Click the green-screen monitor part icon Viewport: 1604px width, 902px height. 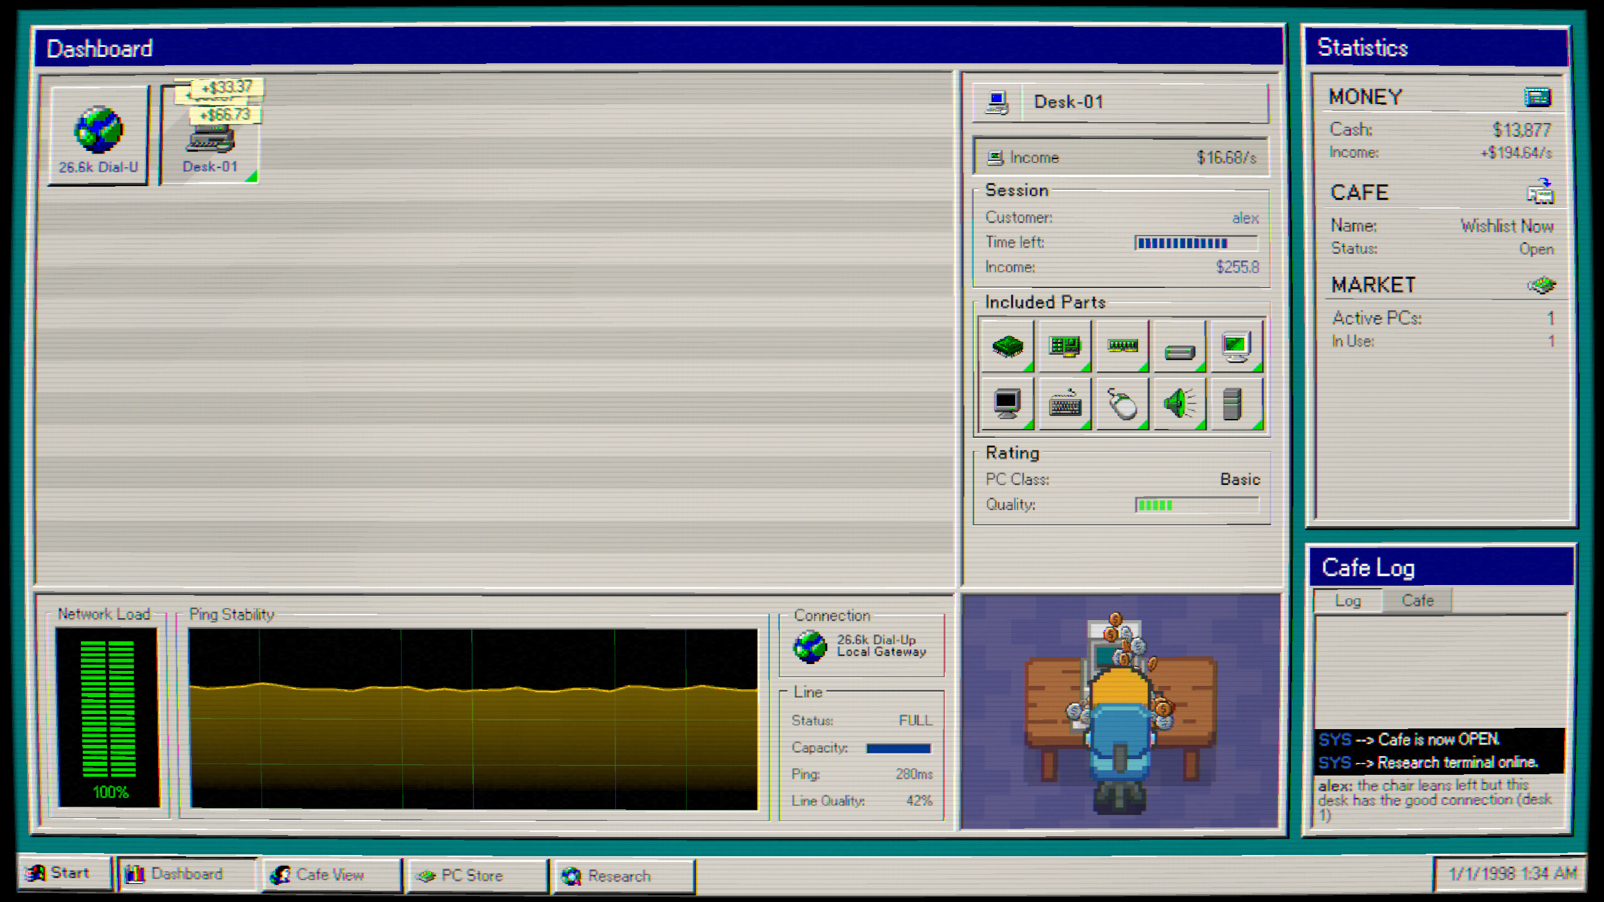1237,346
